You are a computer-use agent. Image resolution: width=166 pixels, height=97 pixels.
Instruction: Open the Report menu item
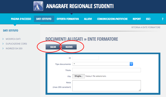coord(137,19)
